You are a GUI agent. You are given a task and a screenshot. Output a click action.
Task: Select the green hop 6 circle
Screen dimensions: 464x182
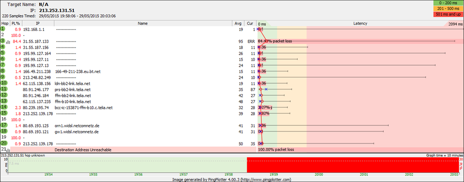pos(3,59)
